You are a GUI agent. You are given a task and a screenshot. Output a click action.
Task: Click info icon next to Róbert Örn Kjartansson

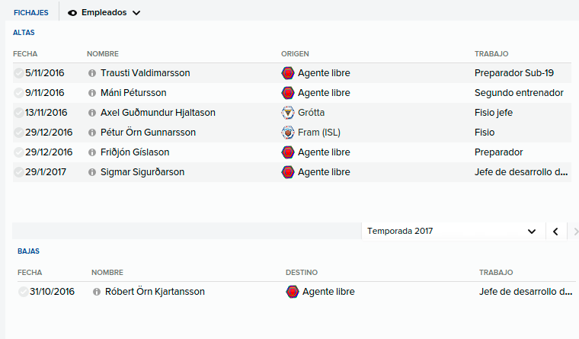97,292
